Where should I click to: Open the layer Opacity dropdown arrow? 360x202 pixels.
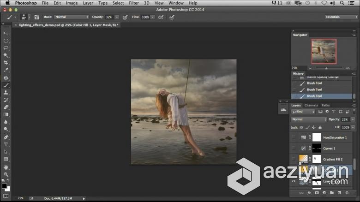tap(353, 119)
